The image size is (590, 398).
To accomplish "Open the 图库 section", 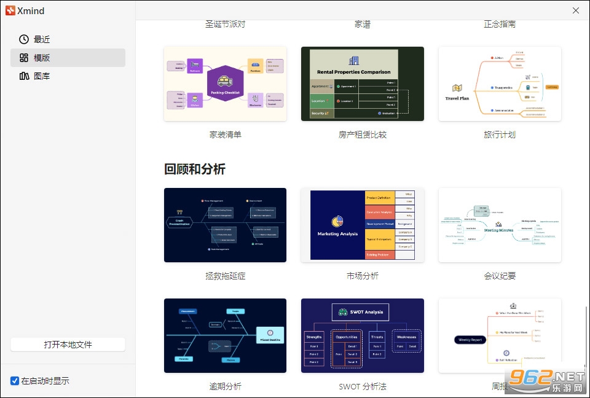I will (x=68, y=76).
